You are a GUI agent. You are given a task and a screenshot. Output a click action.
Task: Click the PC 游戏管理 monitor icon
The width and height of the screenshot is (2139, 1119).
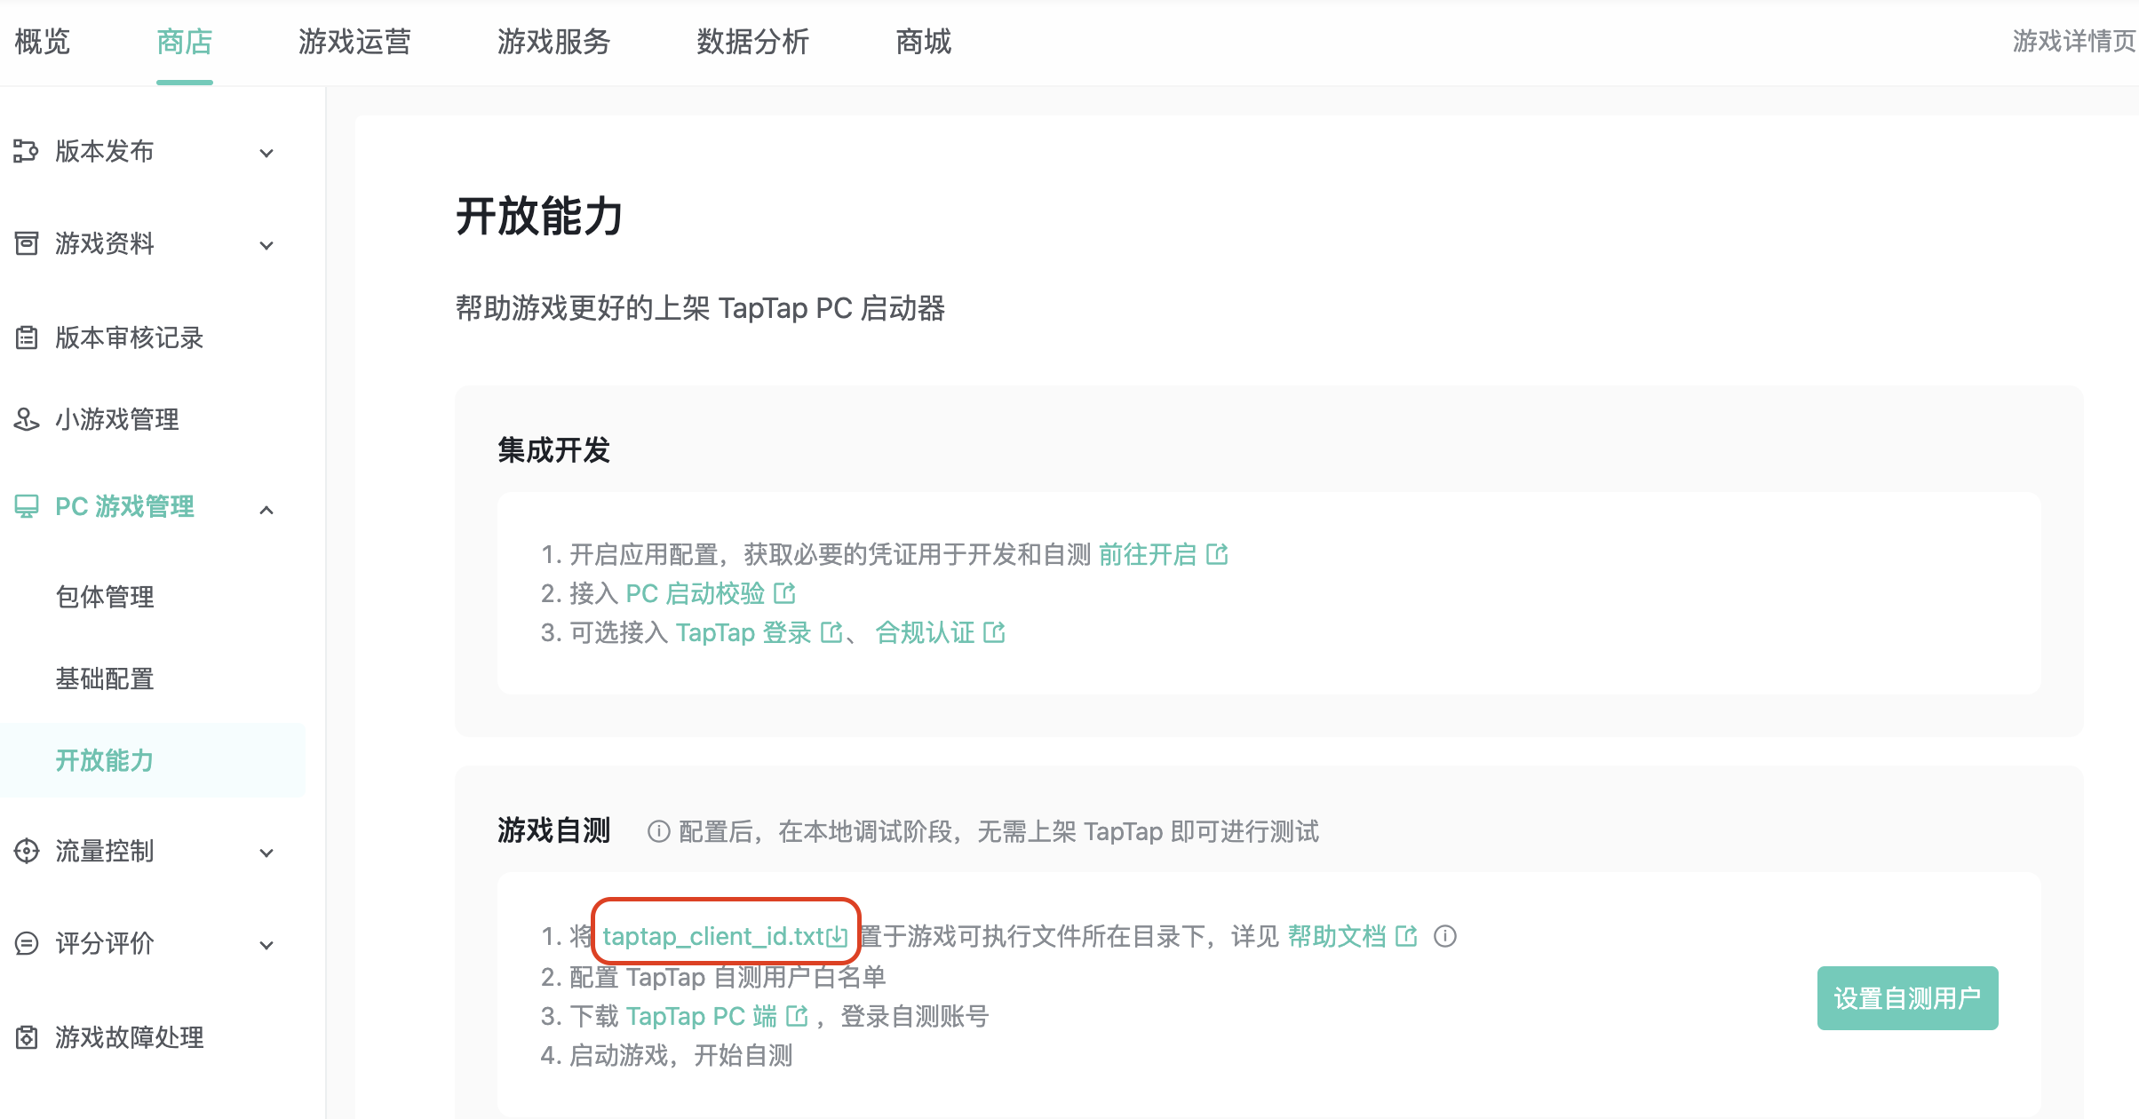pyautogui.click(x=27, y=506)
